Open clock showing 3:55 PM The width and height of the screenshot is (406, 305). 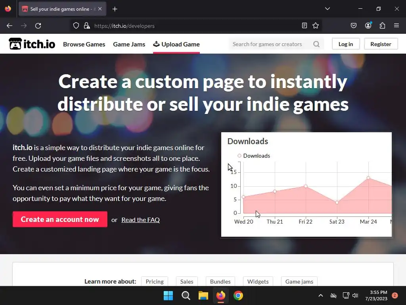(376, 295)
